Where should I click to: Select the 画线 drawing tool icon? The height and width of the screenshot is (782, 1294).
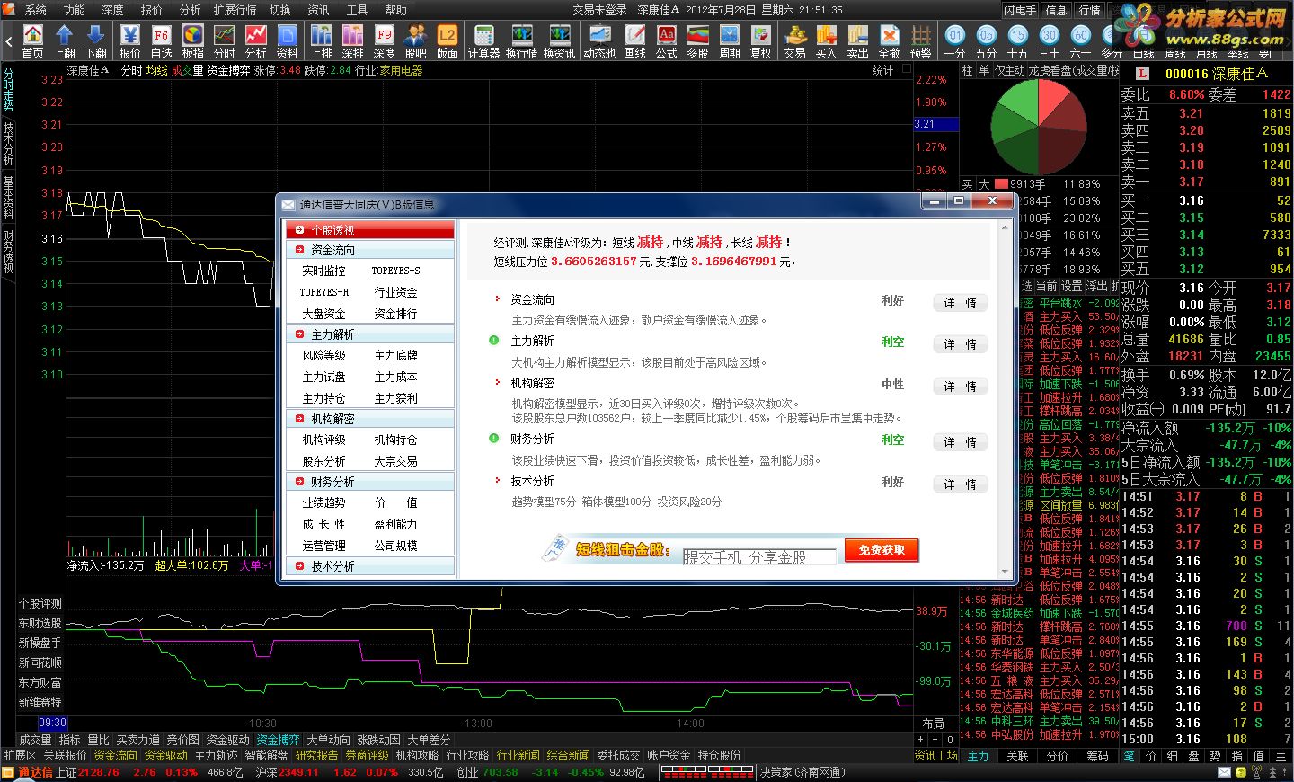click(x=635, y=40)
